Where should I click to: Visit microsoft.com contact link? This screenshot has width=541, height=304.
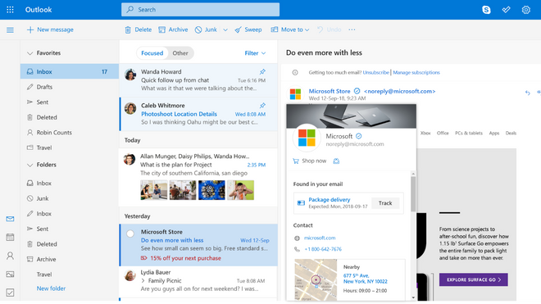click(320, 238)
